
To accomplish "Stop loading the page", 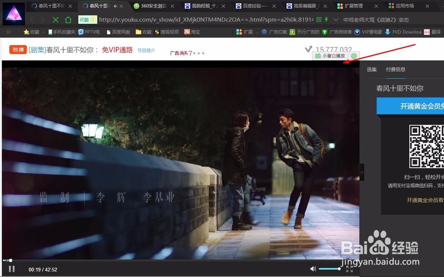I will point(55,20).
